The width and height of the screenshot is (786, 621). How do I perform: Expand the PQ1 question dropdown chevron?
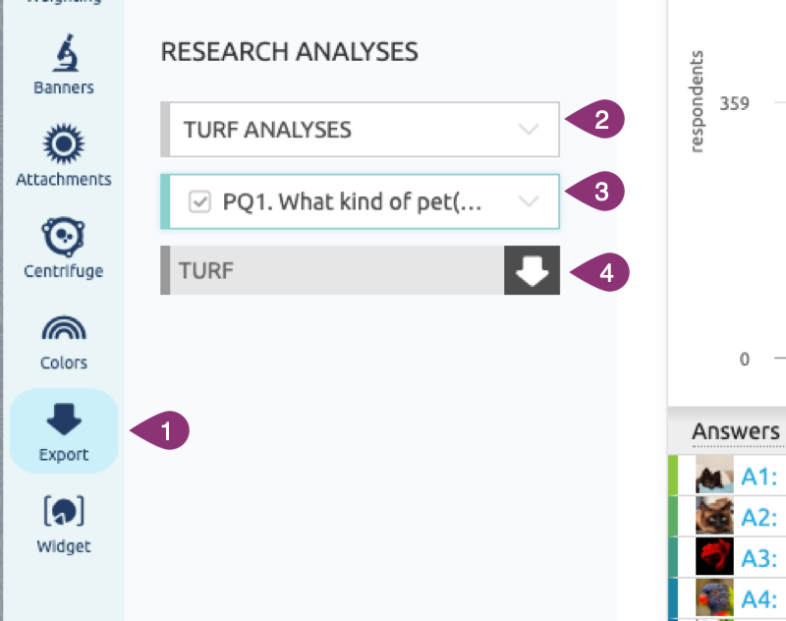point(529,201)
